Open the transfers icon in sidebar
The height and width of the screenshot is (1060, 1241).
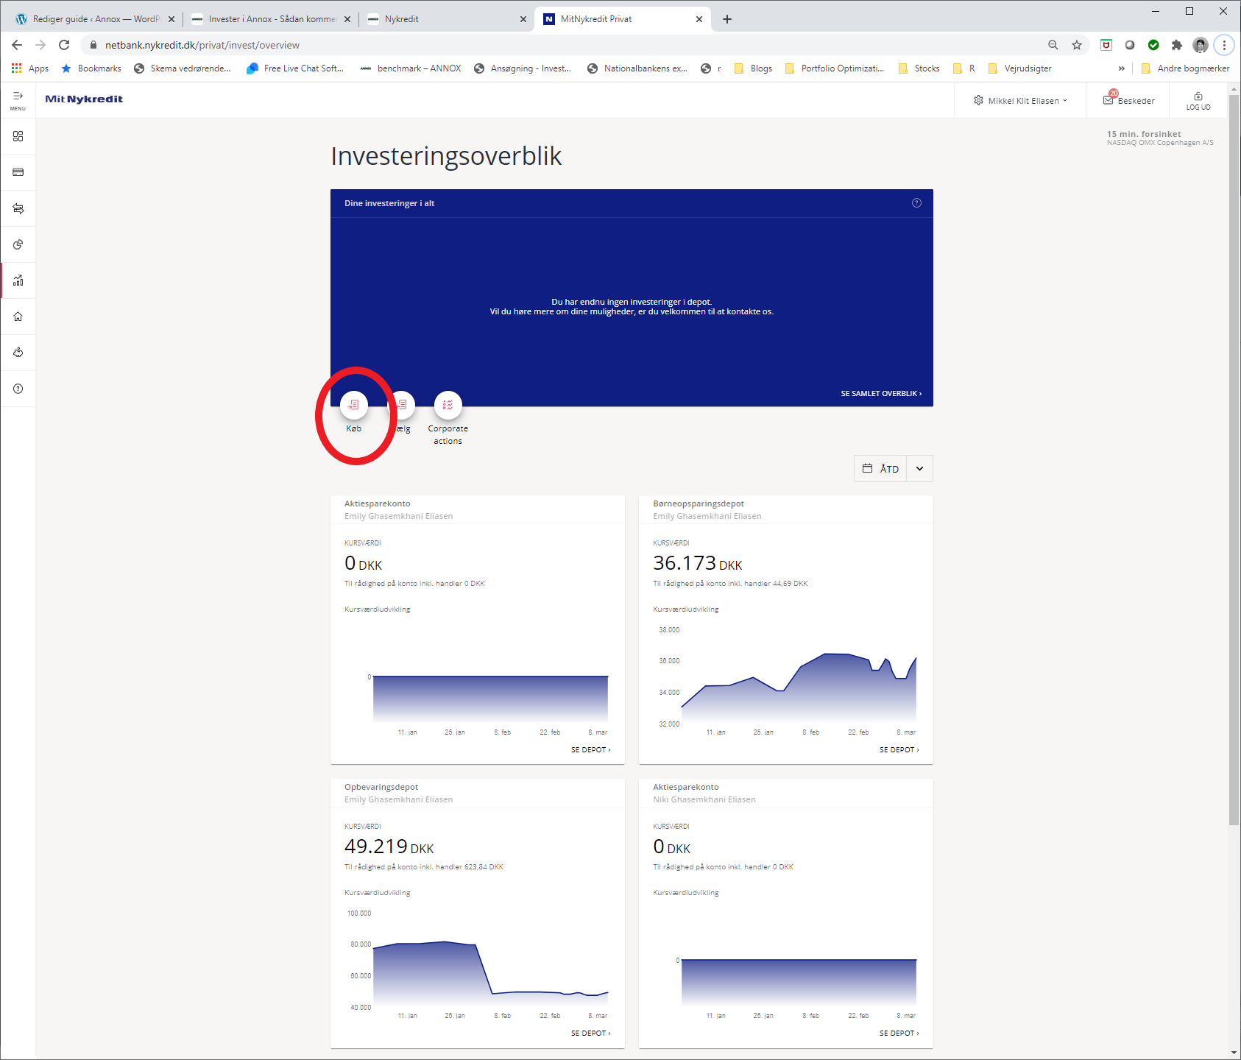pyautogui.click(x=18, y=208)
